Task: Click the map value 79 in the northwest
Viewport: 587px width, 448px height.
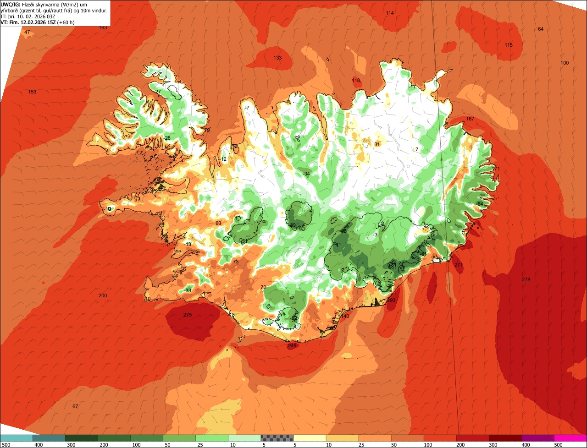Action: click(x=207, y=130)
